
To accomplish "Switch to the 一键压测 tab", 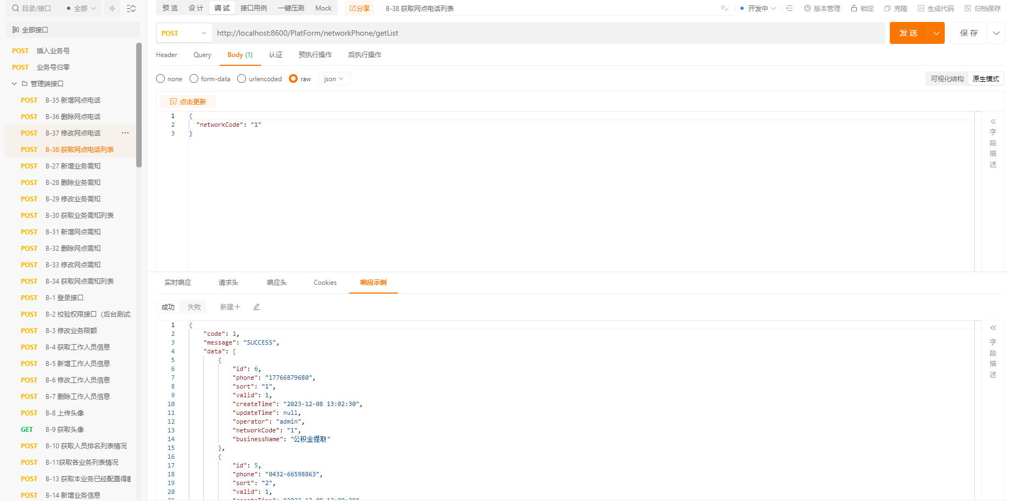I will coord(291,8).
